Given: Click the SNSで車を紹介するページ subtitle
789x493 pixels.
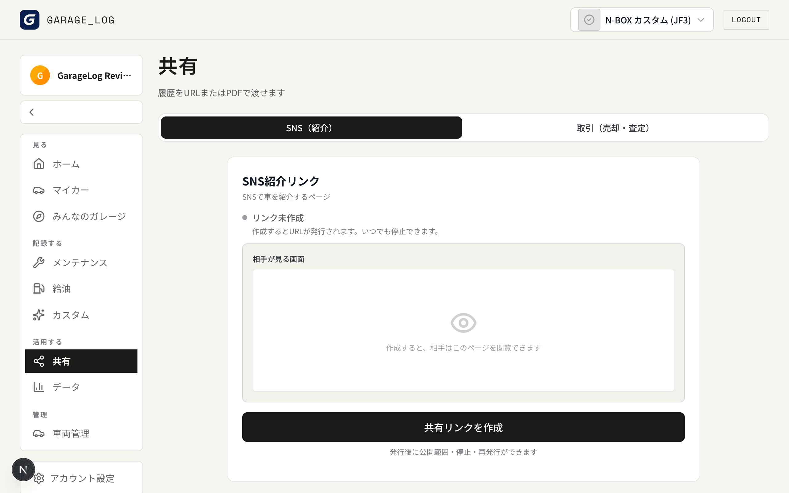Looking at the screenshot, I should click(x=286, y=197).
